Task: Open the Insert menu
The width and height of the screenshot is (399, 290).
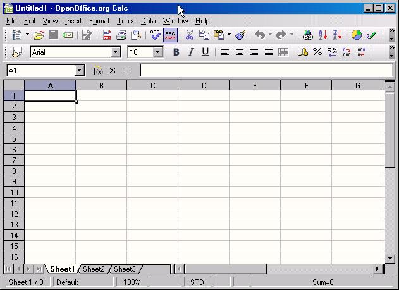Action: (73, 21)
